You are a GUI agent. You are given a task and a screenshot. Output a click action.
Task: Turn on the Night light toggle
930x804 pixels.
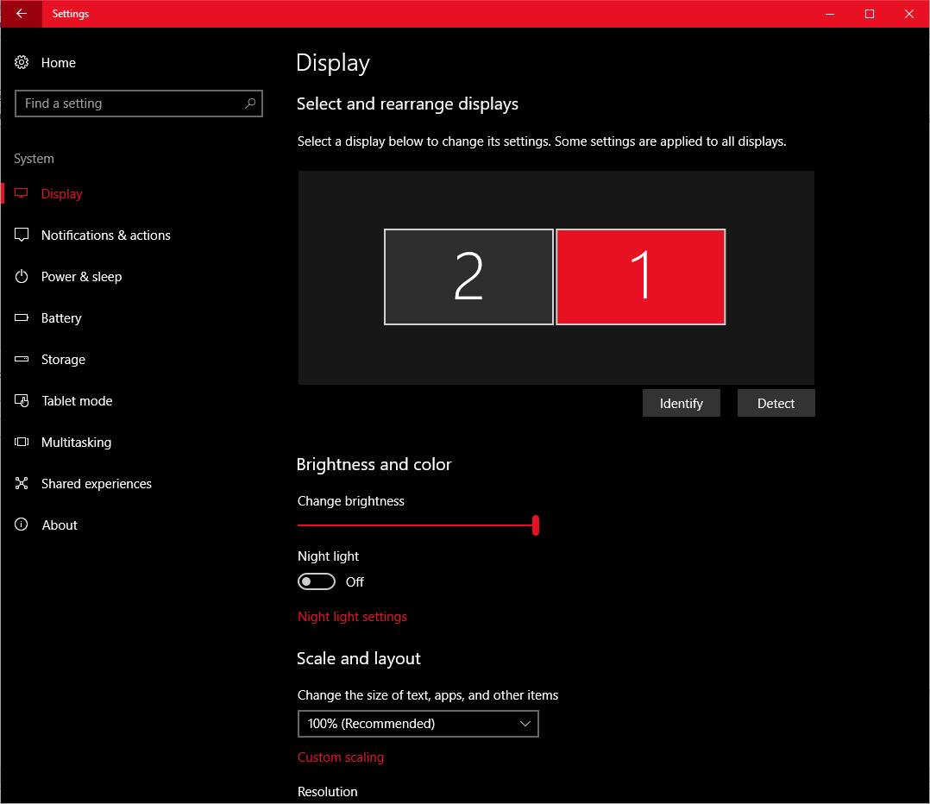pyautogui.click(x=317, y=582)
